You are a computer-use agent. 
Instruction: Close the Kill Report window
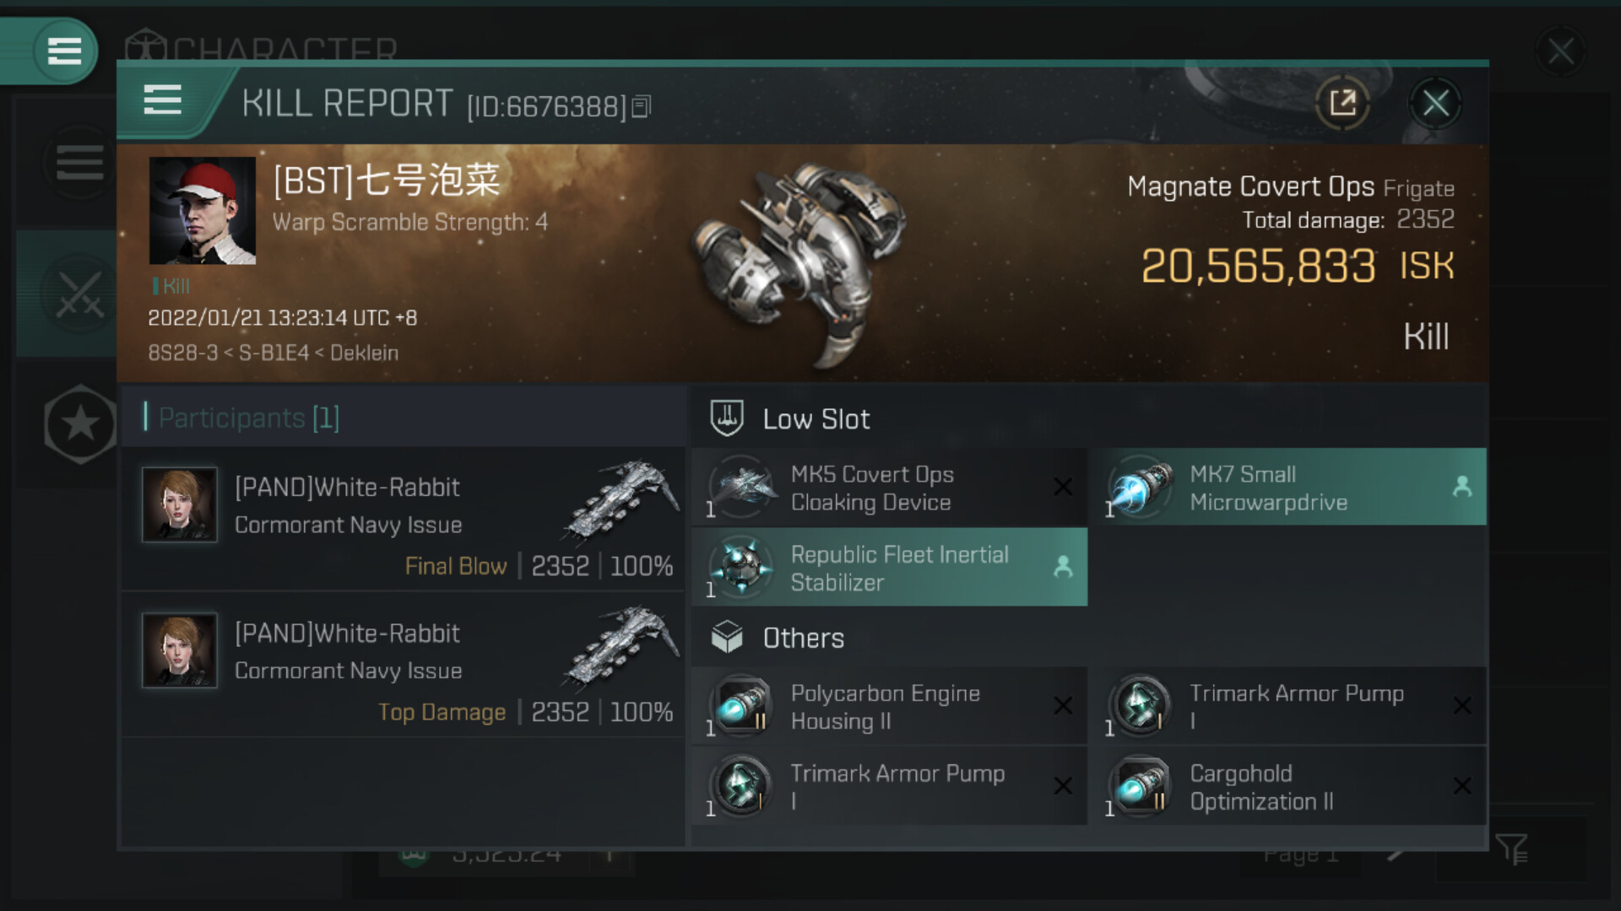1435,104
